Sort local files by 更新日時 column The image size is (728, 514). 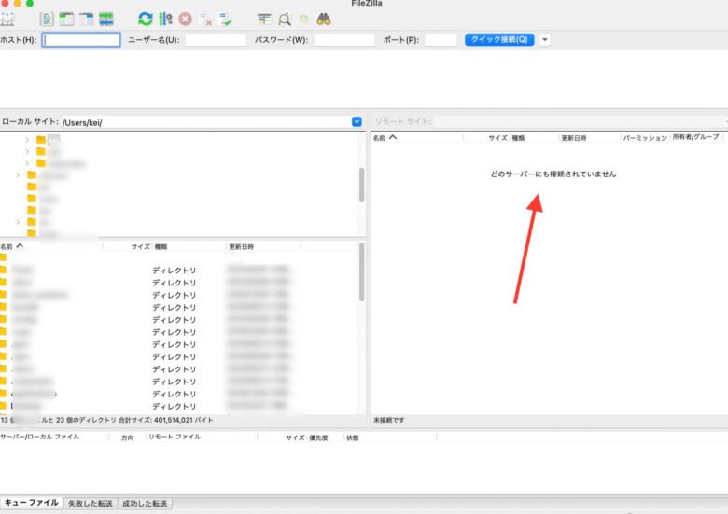pos(241,247)
